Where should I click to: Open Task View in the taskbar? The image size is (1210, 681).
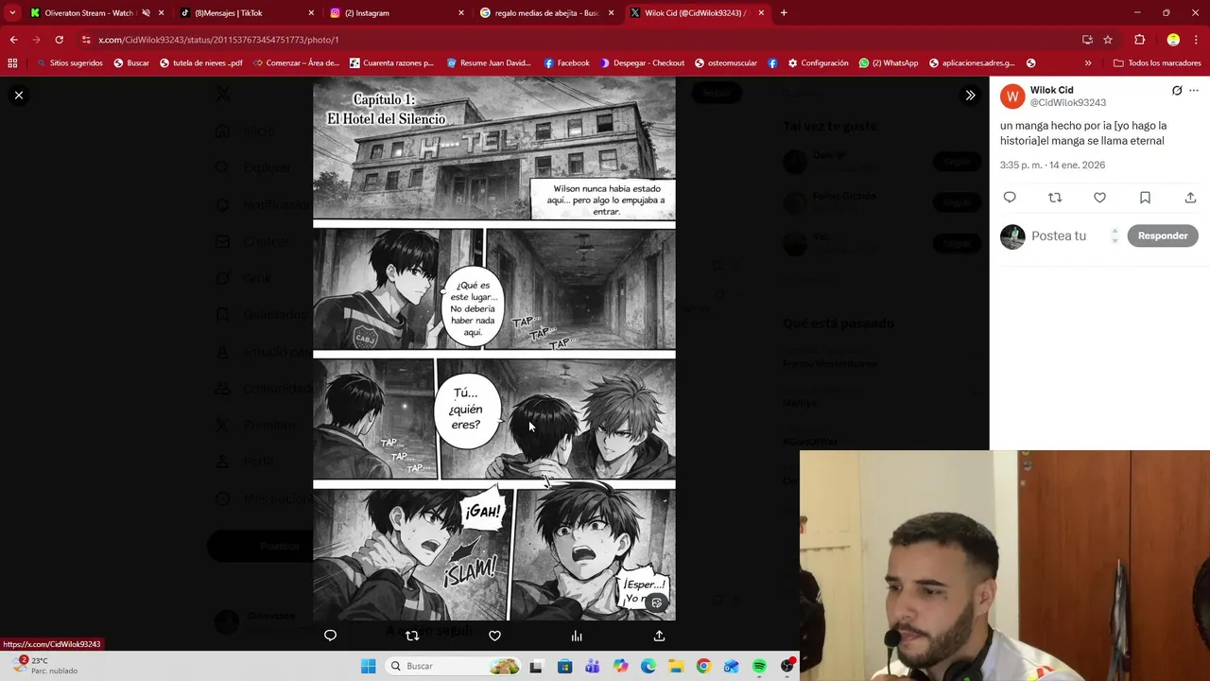point(536,666)
